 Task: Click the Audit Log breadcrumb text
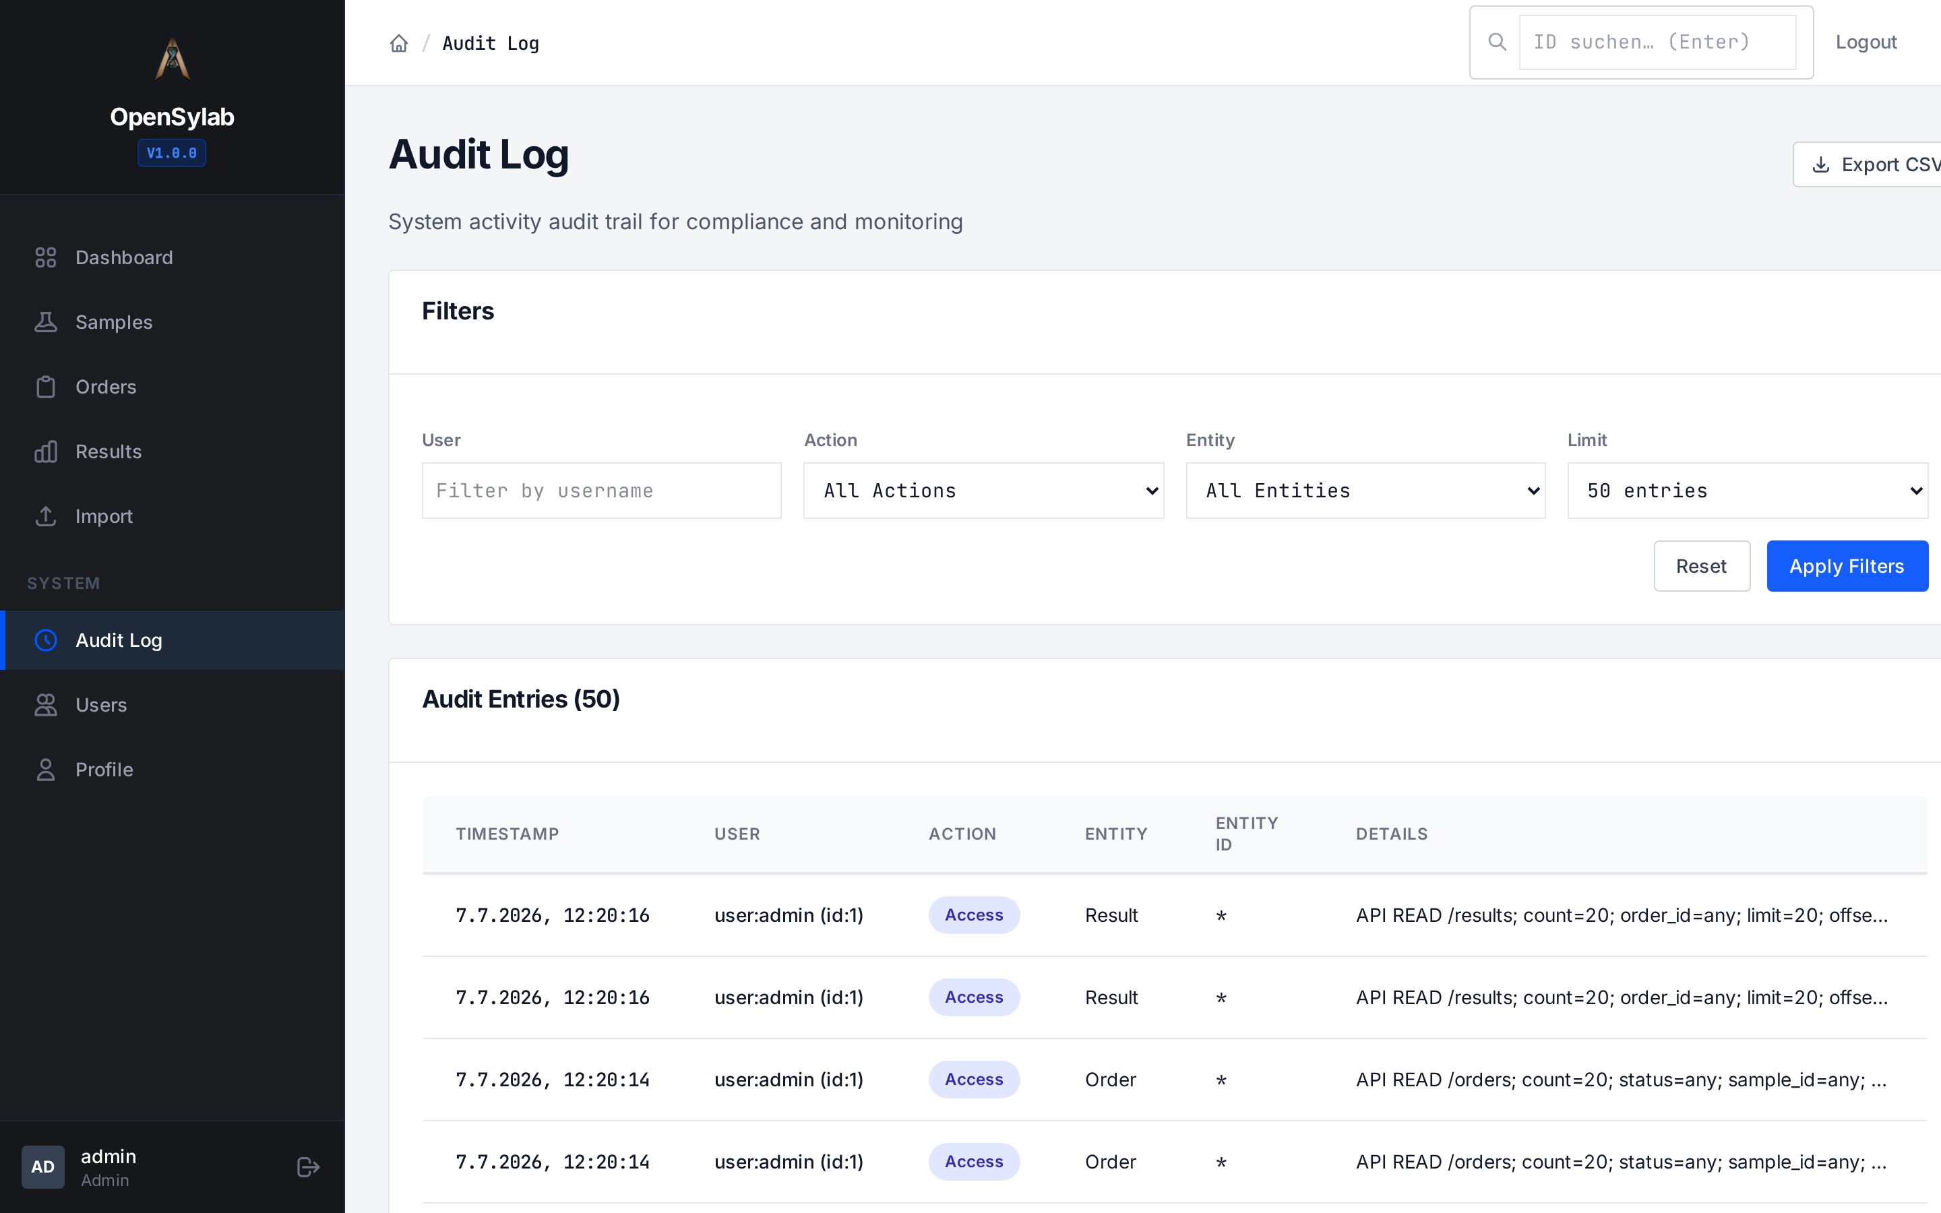tap(490, 43)
